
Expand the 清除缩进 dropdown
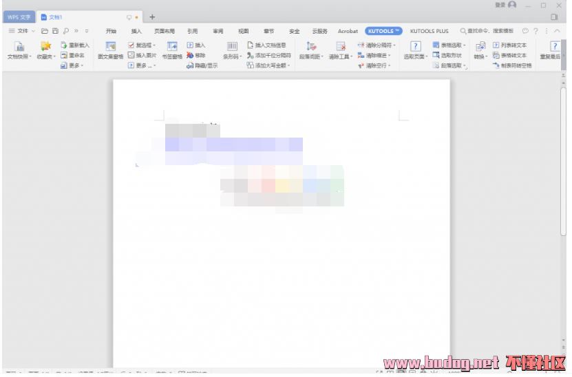(374, 56)
